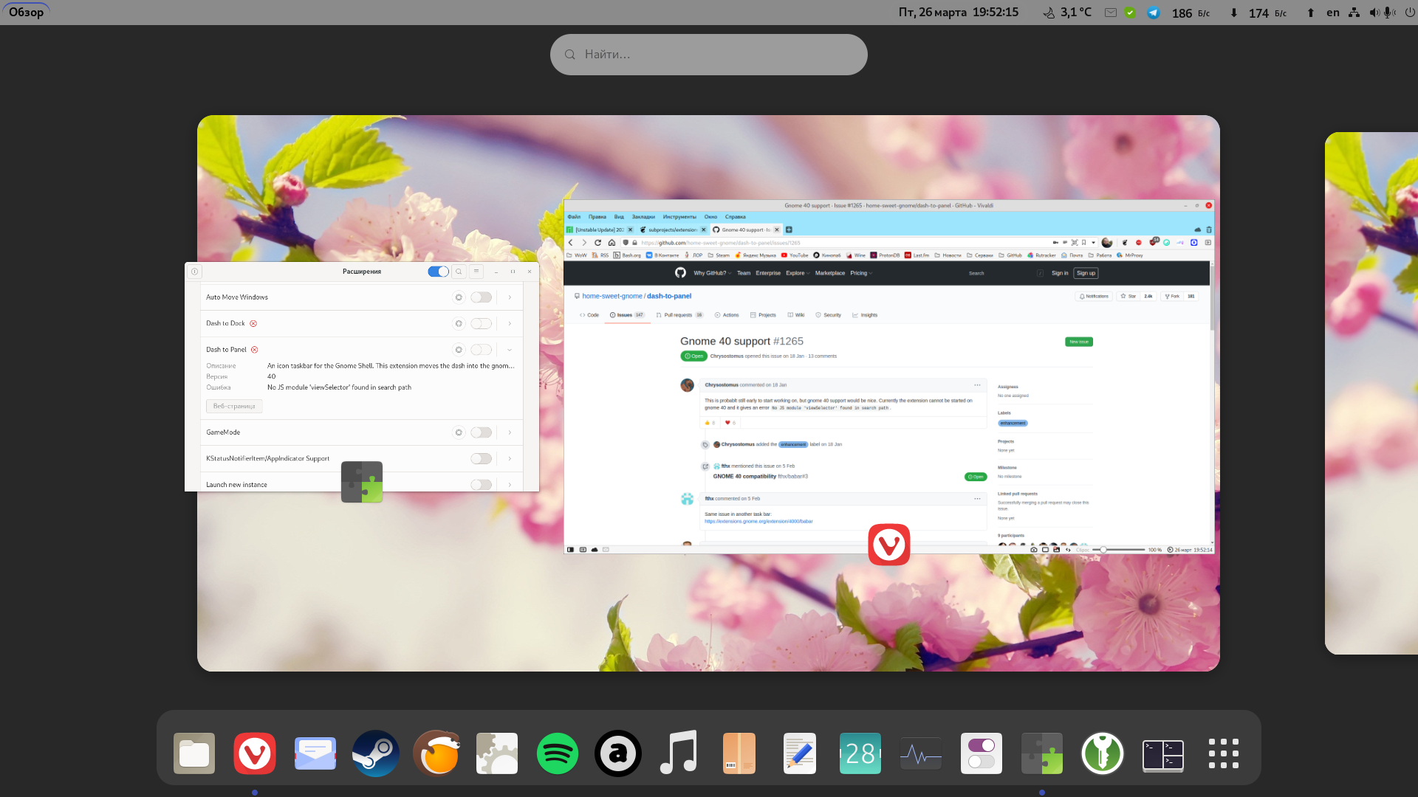Open home-sweet-gnome owner link
This screenshot has height=797, width=1418.
coord(612,296)
